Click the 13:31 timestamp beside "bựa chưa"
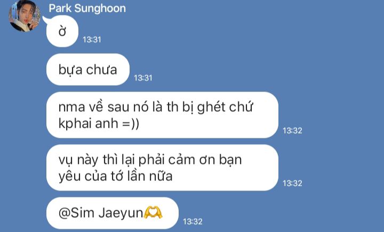384x232 pixels. 143,78
